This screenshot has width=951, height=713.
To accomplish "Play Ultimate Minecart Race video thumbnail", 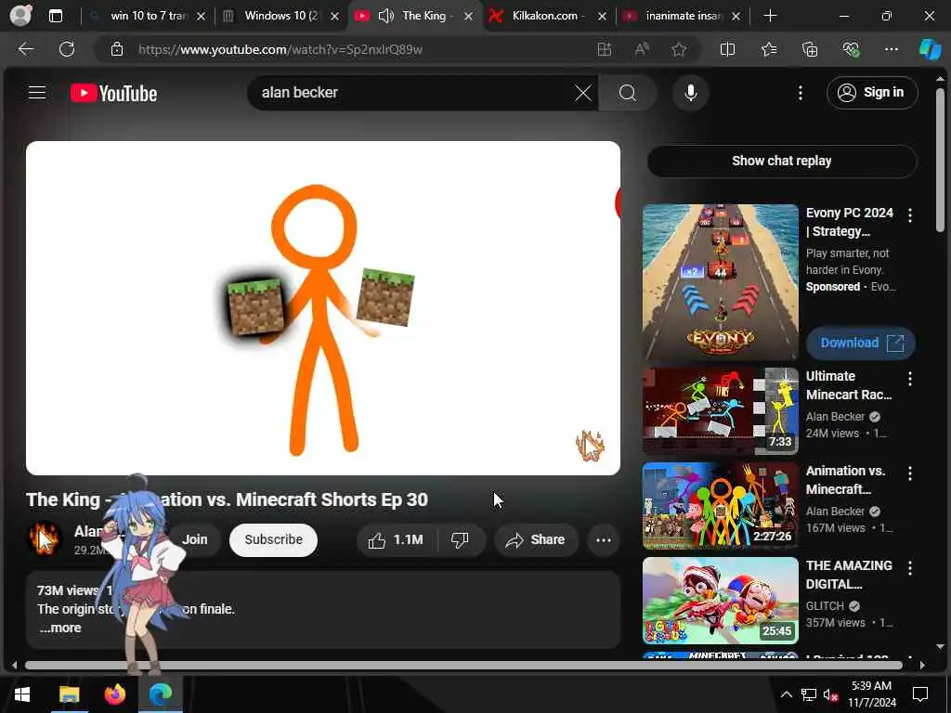I will pos(720,411).
